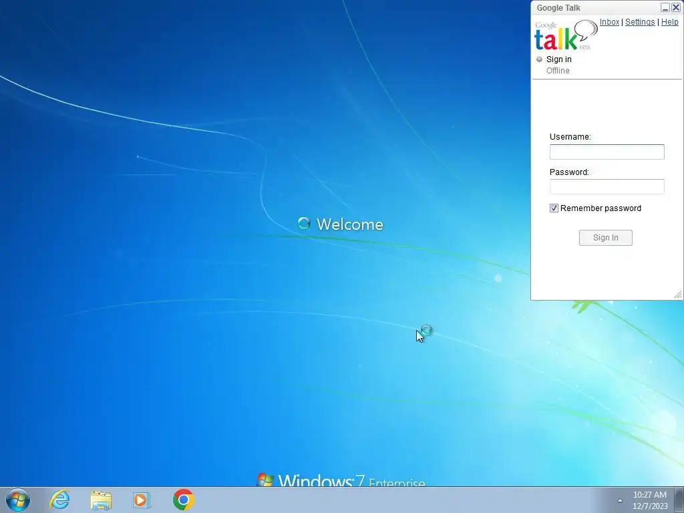This screenshot has height=513, width=684.
Task: Show hidden system tray icons
Action: click(x=620, y=500)
